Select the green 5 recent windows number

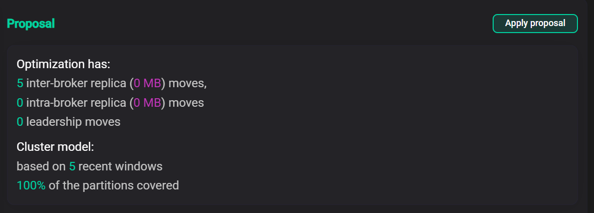point(72,166)
